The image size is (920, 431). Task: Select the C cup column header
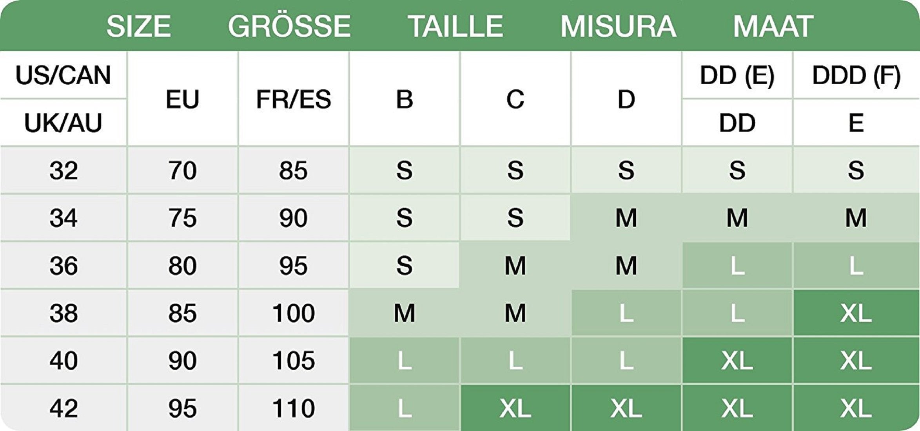(515, 99)
